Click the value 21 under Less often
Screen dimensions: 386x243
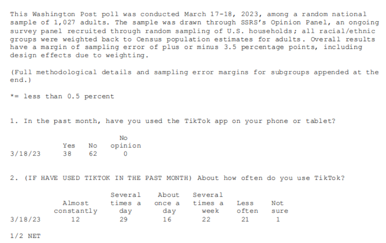point(245,219)
